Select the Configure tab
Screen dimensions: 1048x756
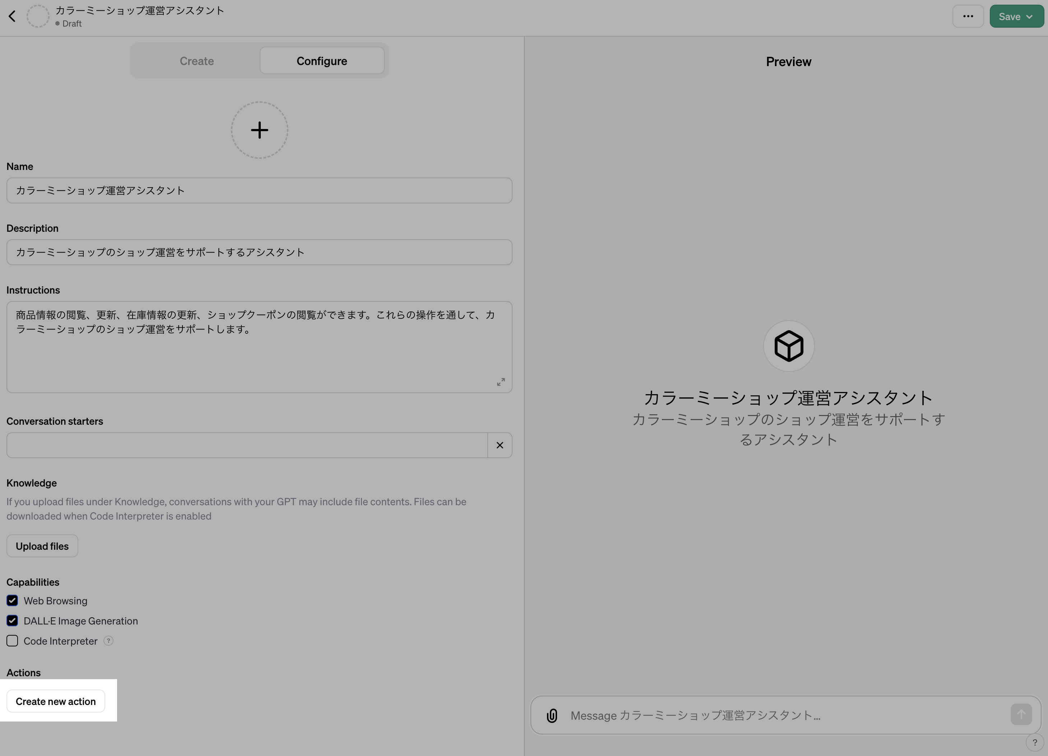(x=321, y=61)
